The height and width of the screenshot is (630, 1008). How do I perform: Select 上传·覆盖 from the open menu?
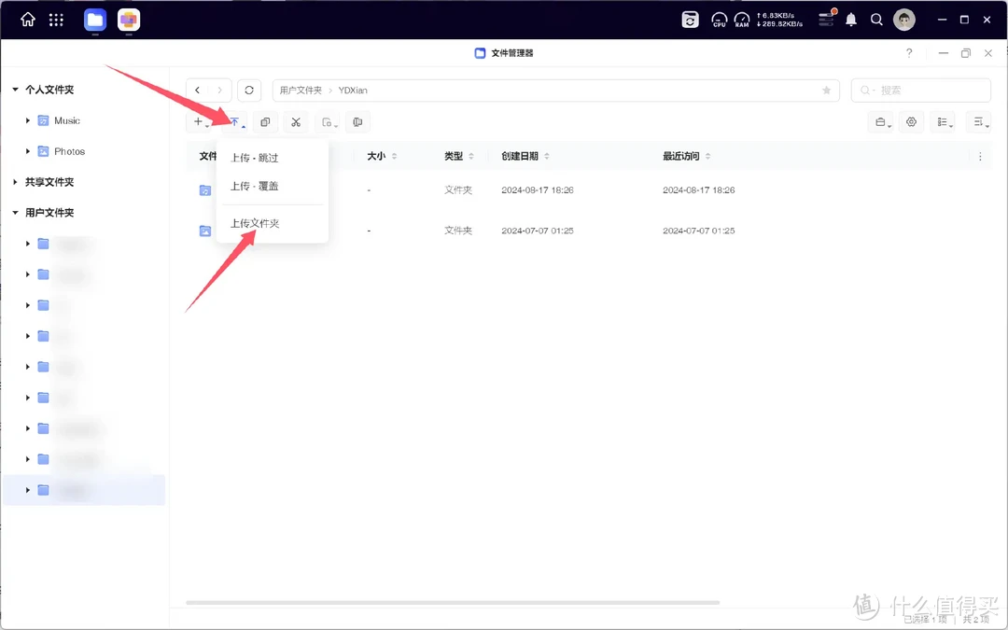click(254, 185)
